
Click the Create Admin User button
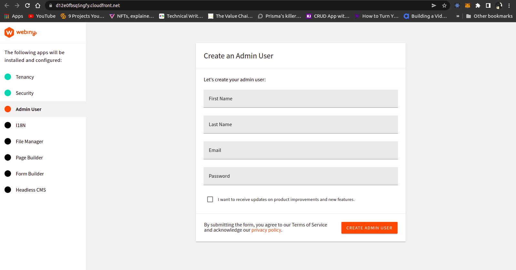369,228
